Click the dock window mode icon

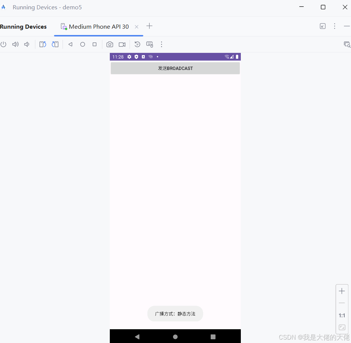(323, 26)
